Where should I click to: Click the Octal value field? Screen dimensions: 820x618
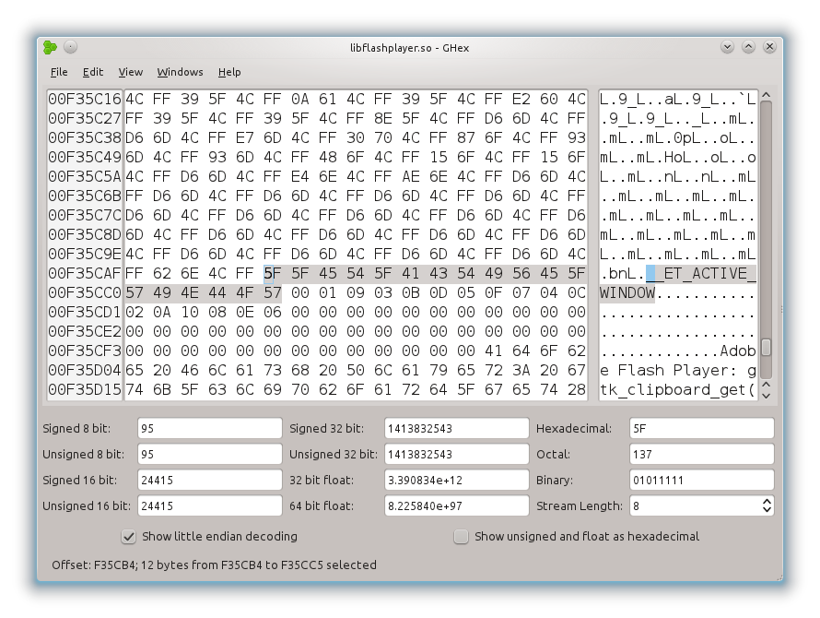pos(702,454)
